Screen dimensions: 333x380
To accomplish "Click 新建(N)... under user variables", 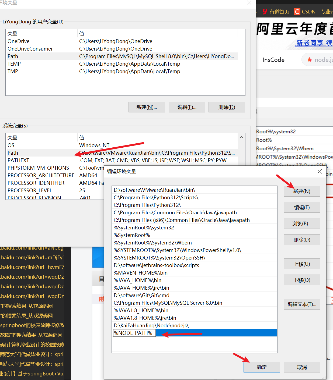I will pyautogui.click(x=147, y=107).
